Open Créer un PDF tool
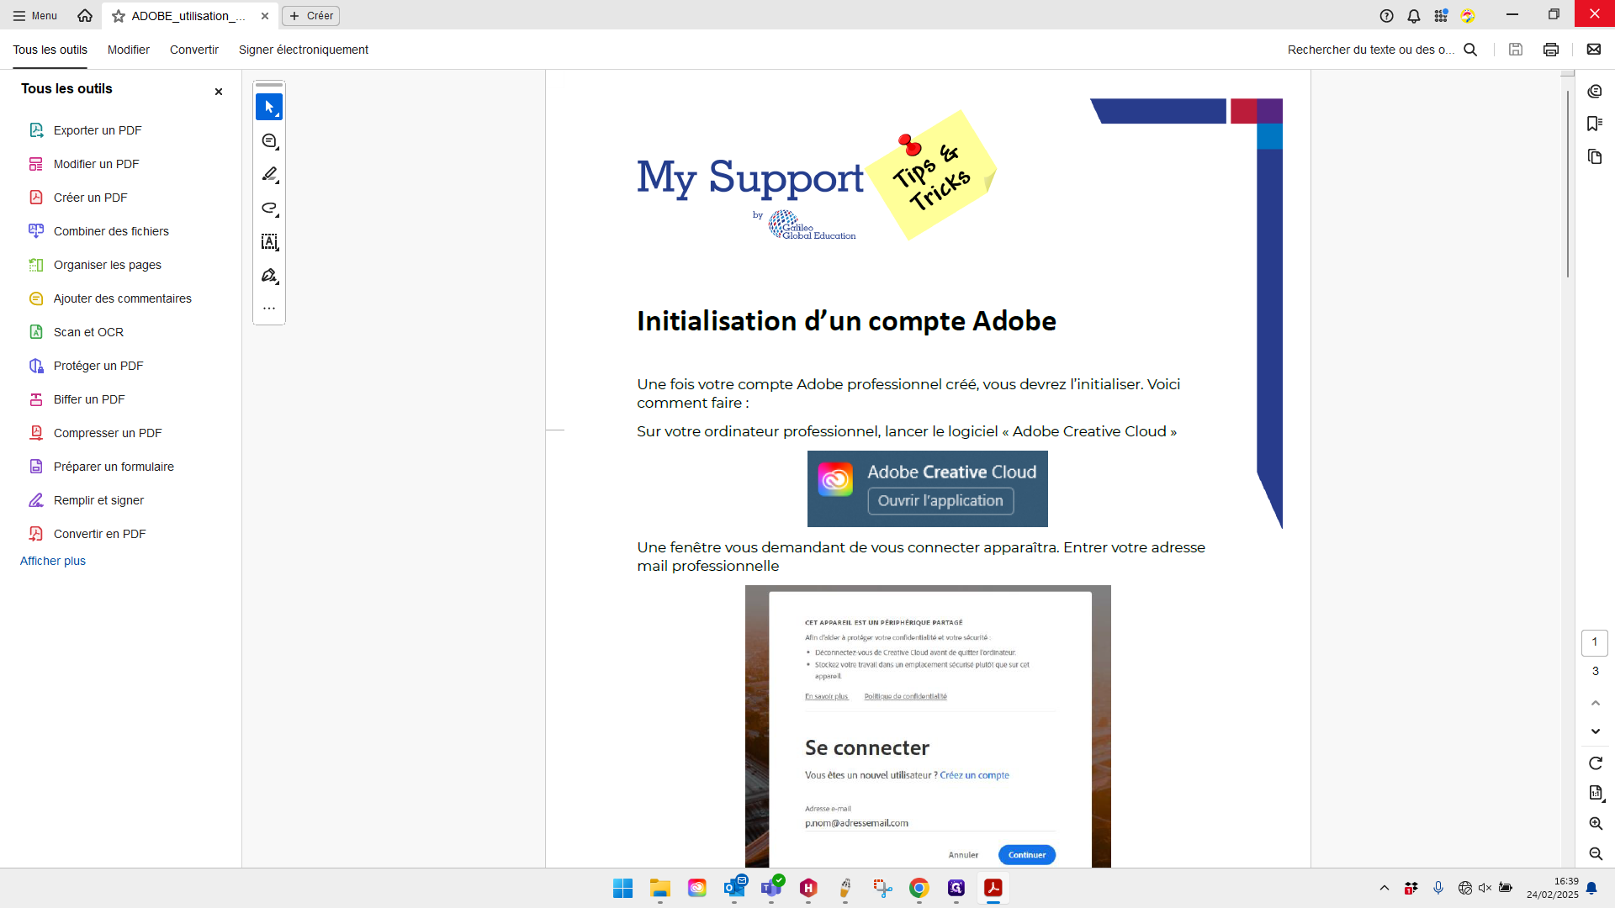 click(91, 198)
